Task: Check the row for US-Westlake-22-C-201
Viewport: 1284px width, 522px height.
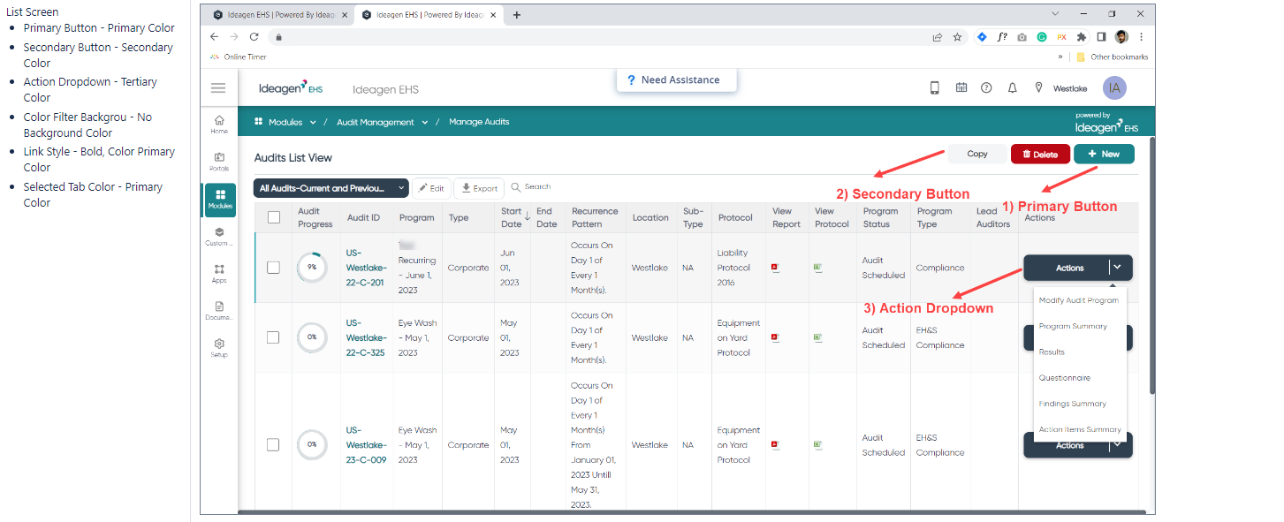Action: [x=273, y=268]
